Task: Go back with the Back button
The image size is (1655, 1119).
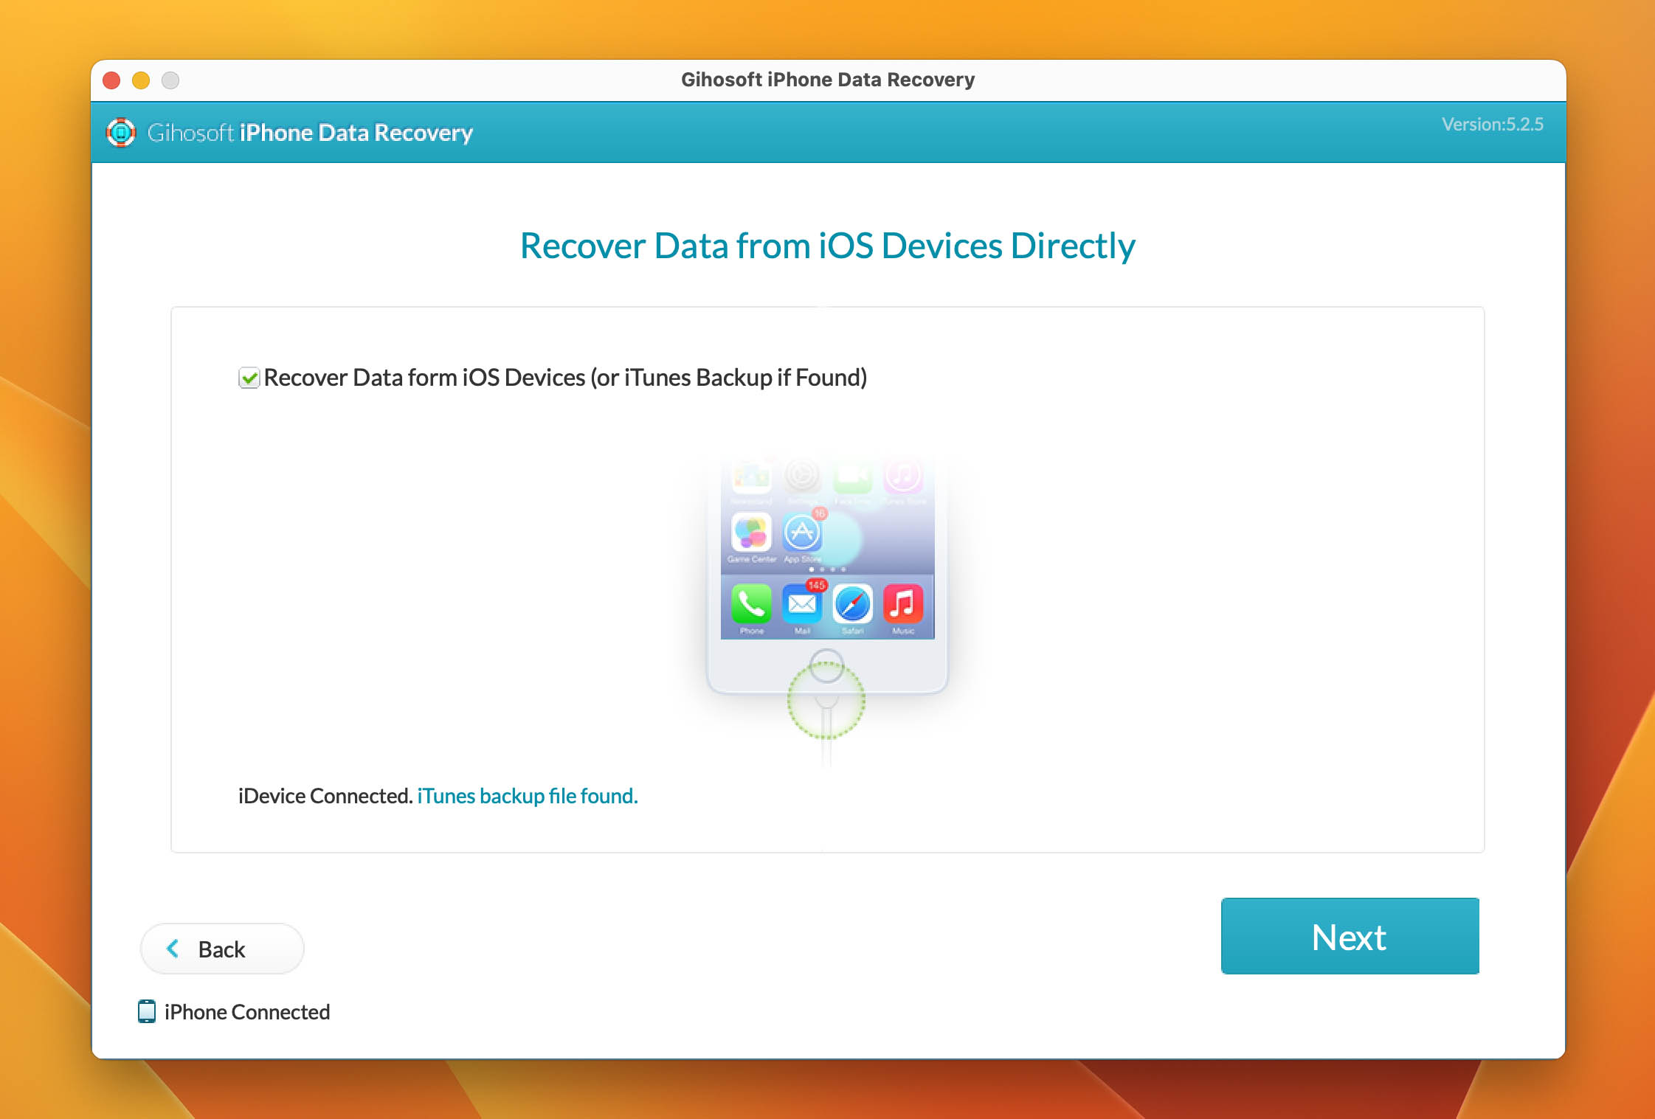Action: [222, 949]
